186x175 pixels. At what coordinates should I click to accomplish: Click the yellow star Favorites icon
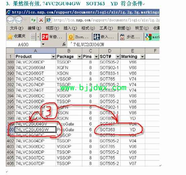pyautogui.click(x=10, y=37)
